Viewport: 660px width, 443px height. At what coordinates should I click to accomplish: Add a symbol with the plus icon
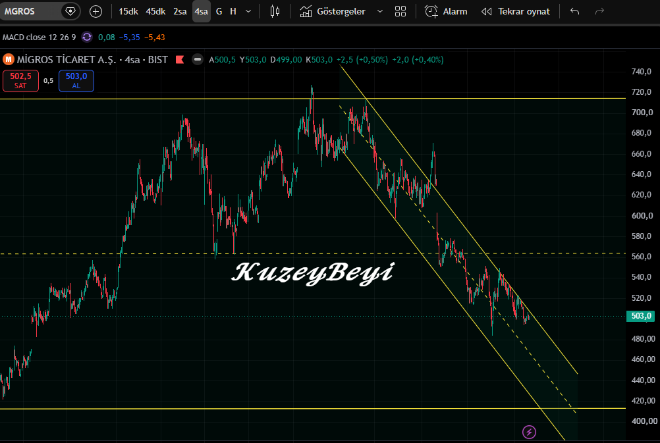[96, 11]
